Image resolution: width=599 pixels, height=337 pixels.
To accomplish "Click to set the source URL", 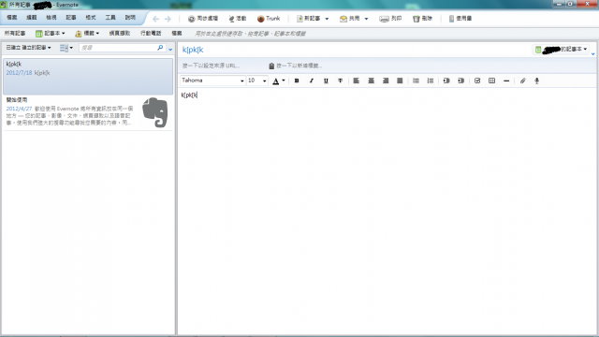I will point(212,66).
